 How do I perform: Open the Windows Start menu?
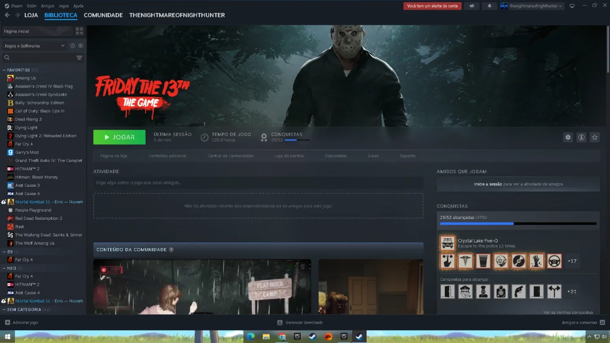(7, 336)
